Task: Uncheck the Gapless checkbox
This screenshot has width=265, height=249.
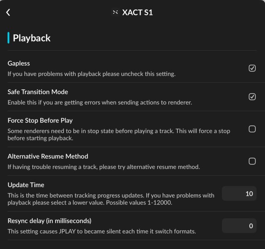Action: click(252, 68)
